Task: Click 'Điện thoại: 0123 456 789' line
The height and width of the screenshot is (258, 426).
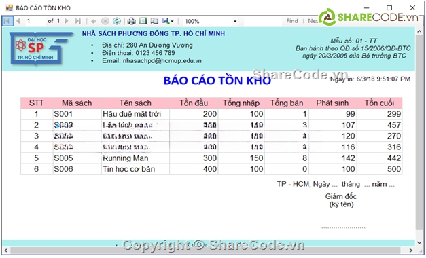Action: click(x=139, y=53)
